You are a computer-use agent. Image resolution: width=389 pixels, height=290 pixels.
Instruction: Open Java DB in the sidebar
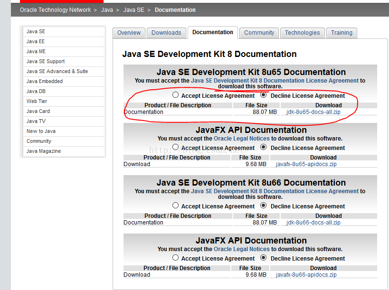pos(63,91)
